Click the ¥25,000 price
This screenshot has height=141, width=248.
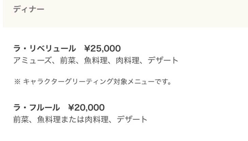(x=102, y=49)
